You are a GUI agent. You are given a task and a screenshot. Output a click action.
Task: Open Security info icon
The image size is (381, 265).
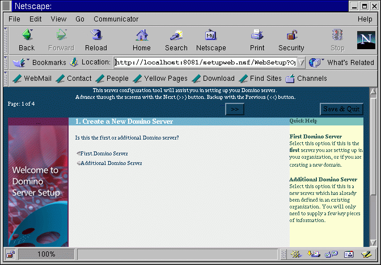pyautogui.click(x=291, y=34)
